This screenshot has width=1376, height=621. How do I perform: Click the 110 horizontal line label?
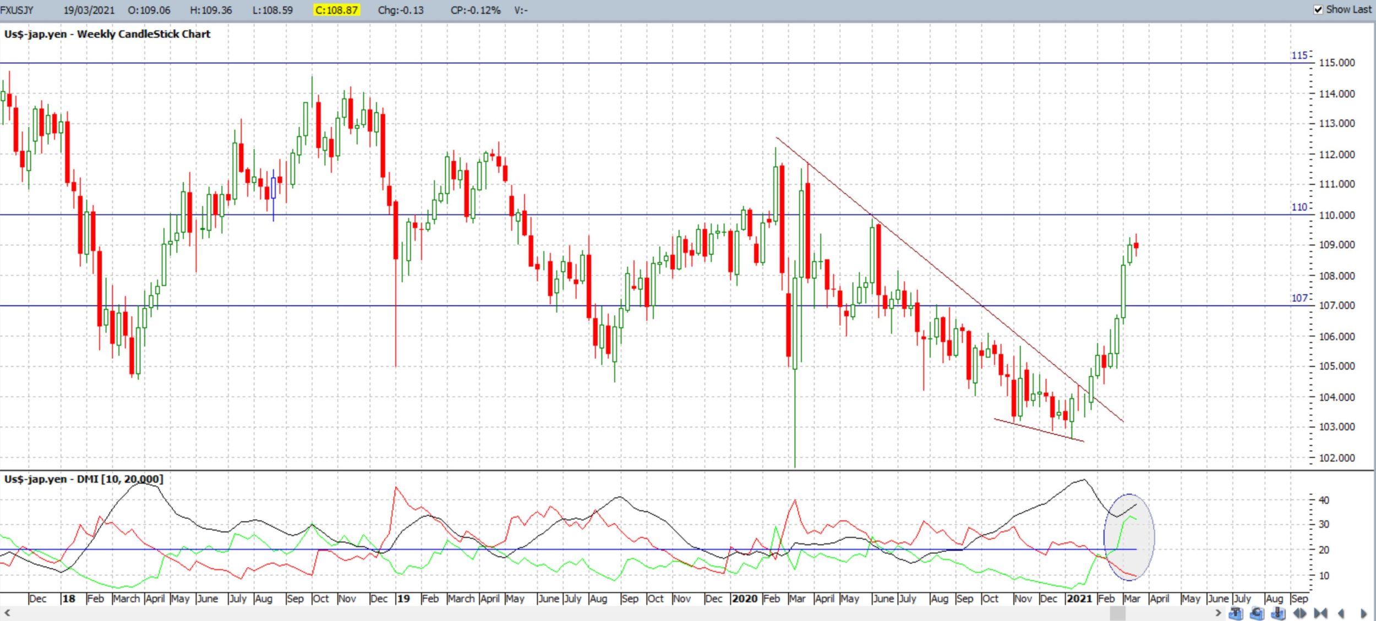coord(1299,207)
